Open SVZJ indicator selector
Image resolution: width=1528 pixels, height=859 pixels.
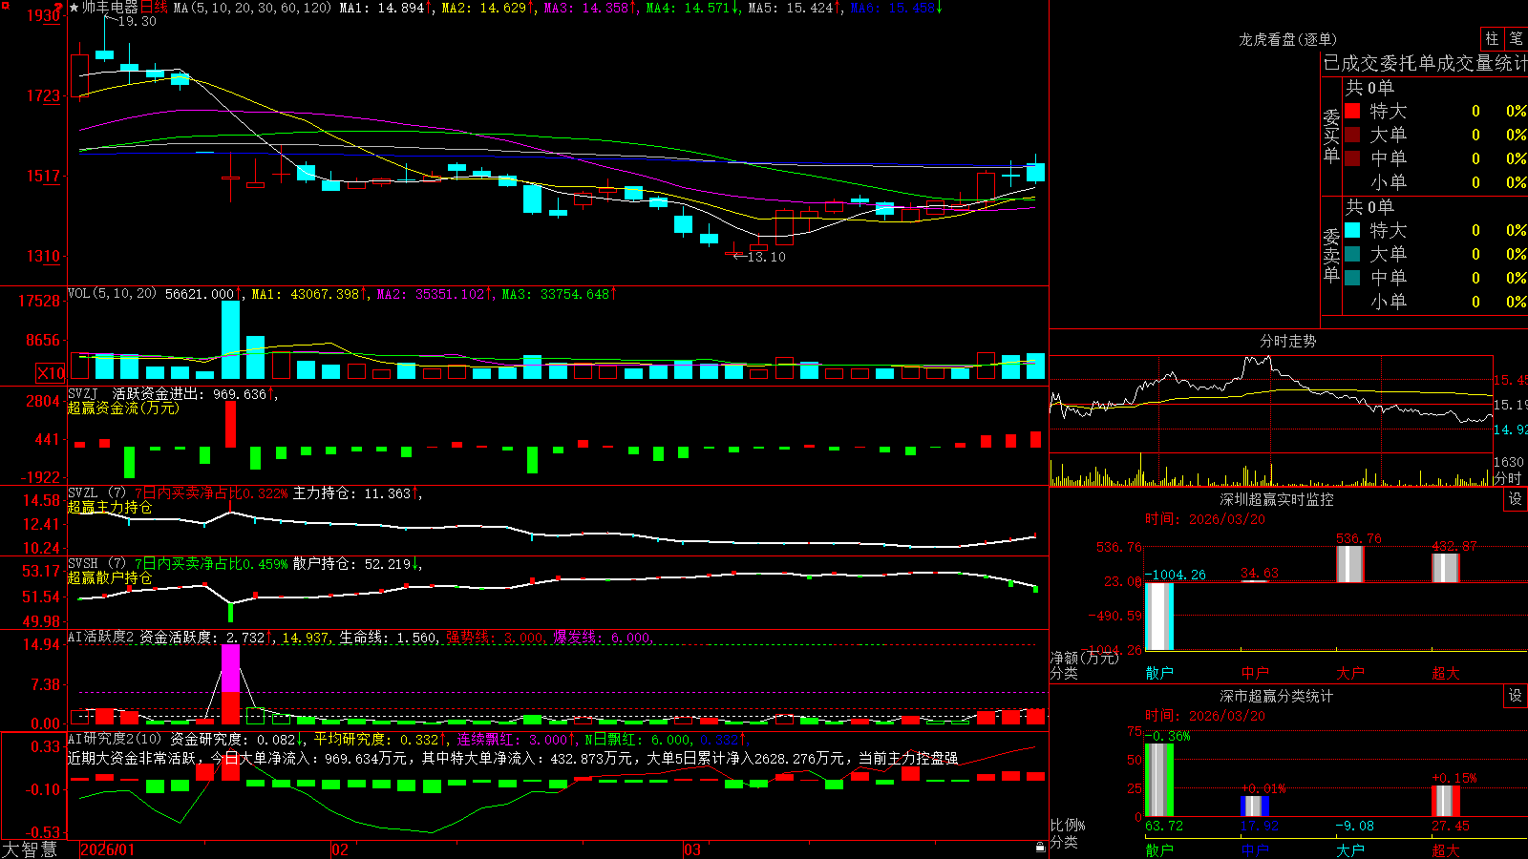[x=83, y=393]
